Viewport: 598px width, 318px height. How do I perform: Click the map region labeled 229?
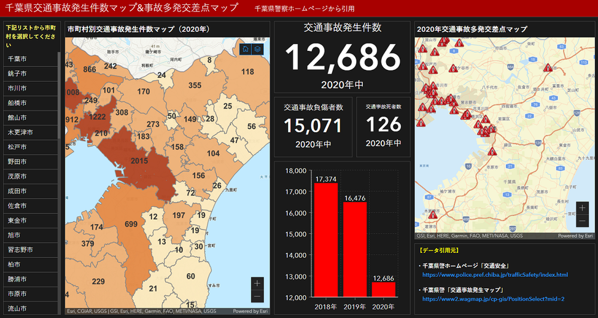coord(98,282)
